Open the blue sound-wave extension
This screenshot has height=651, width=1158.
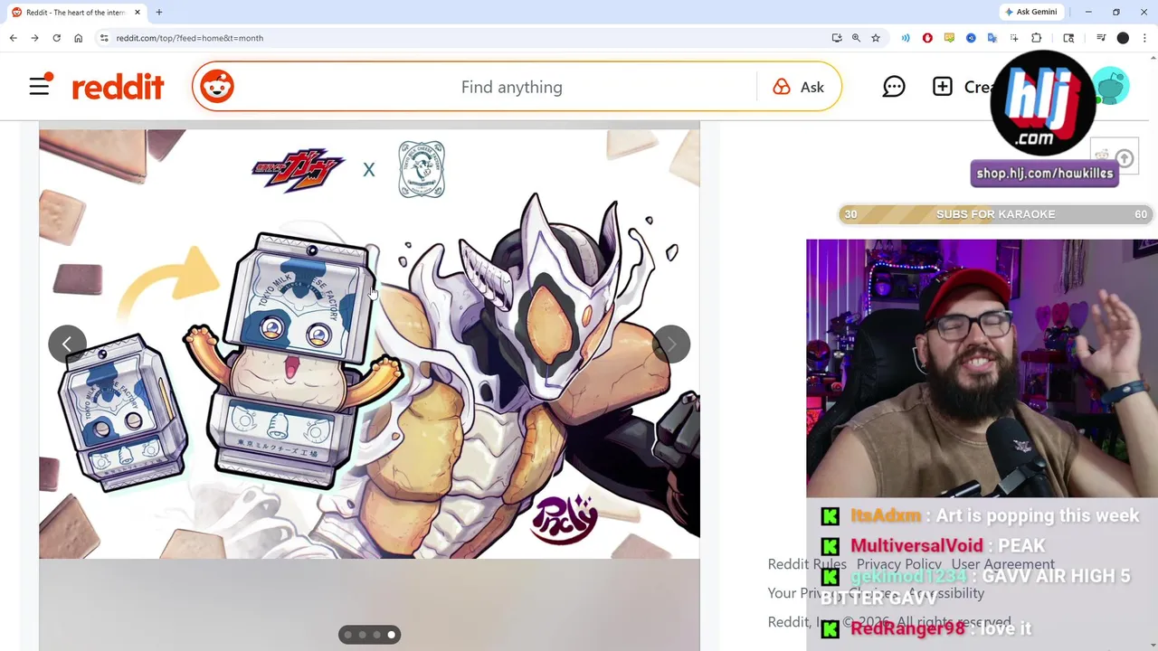[906, 38]
